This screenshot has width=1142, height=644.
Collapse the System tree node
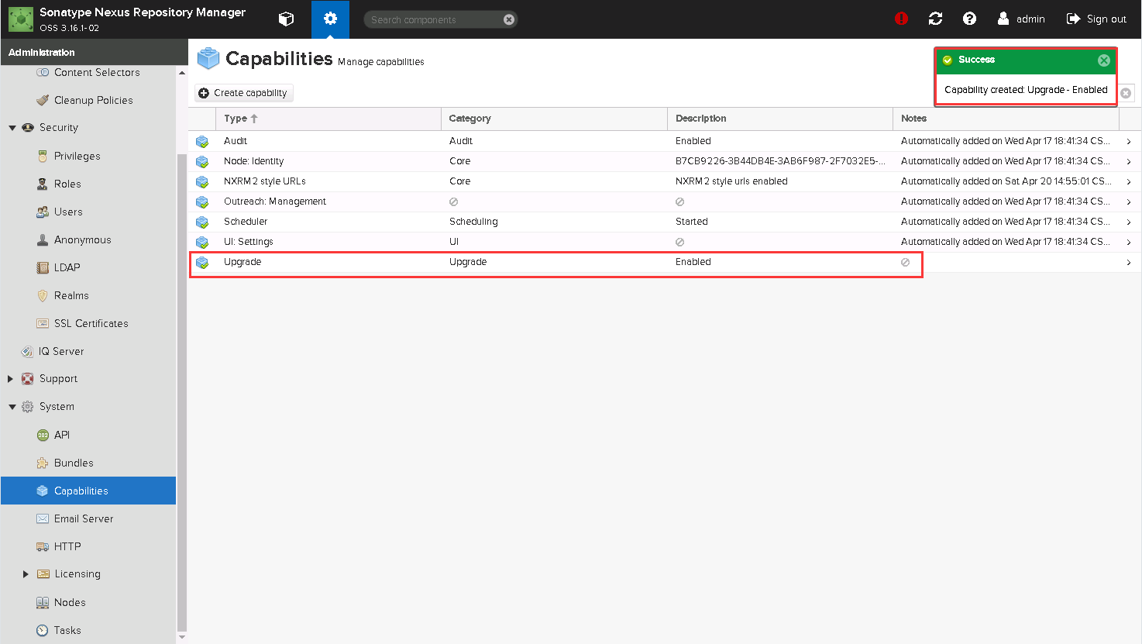[x=12, y=407]
